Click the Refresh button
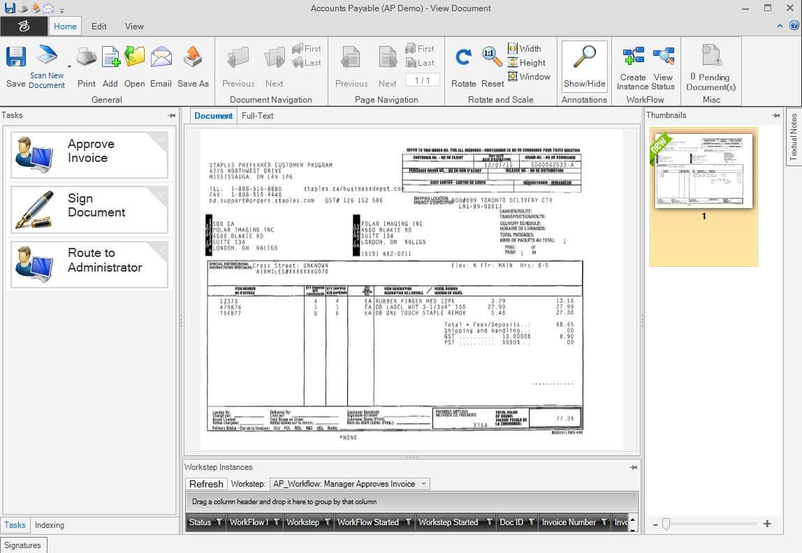The image size is (802, 553). pyautogui.click(x=206, y=484)
